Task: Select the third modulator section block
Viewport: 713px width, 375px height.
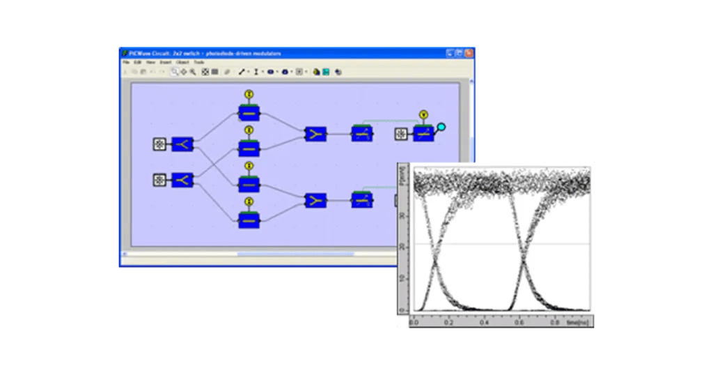Action: [x=249, y=184]
